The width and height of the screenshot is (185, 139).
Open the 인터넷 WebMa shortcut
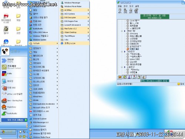tap(14, 60)
